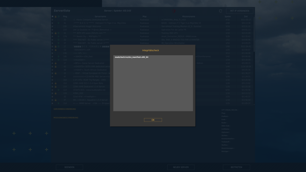Sort the list by Map column
Screen dimensions: 306x172
(x=144, y=17)
